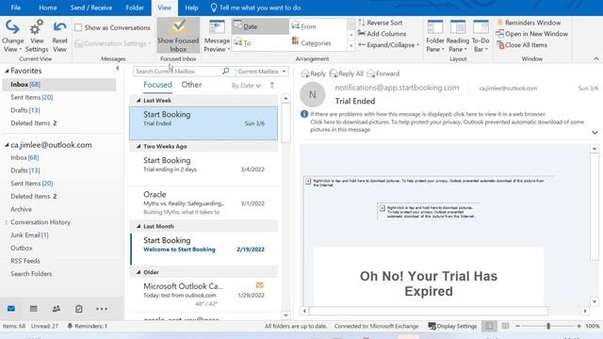Click Display Settings in status bar

coord(452,327)
